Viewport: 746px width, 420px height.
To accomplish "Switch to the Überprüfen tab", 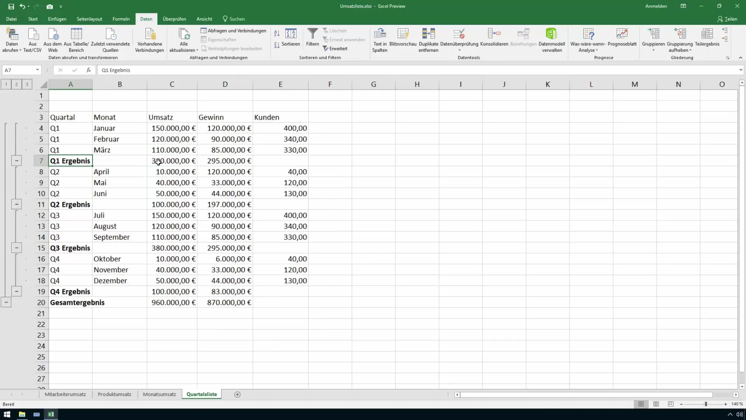I will 174,19.
